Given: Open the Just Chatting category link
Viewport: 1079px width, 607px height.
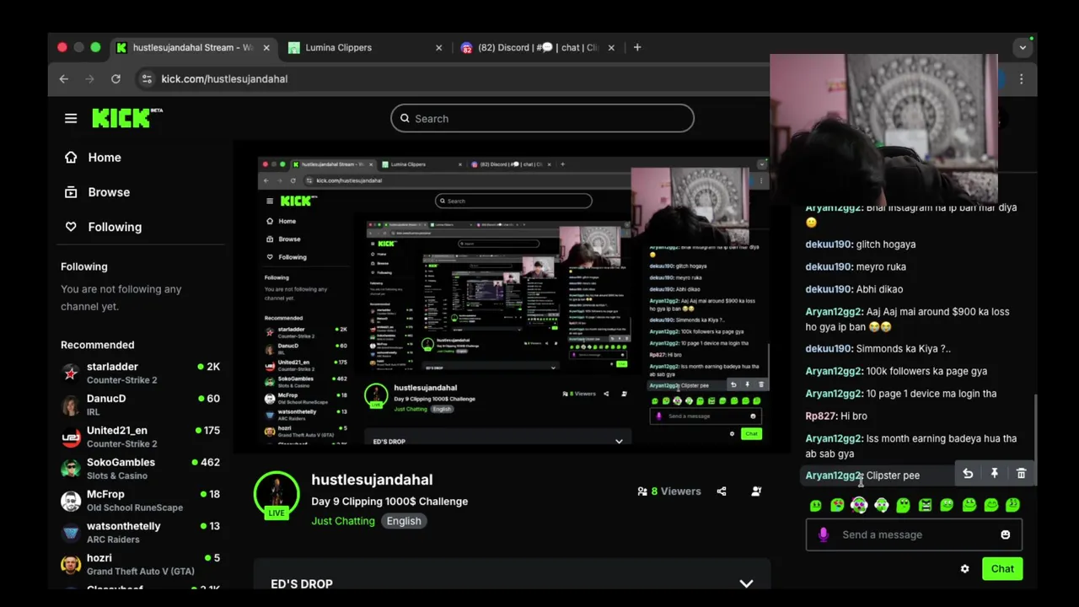Looking at the screenshot, I should pos(343,521).
